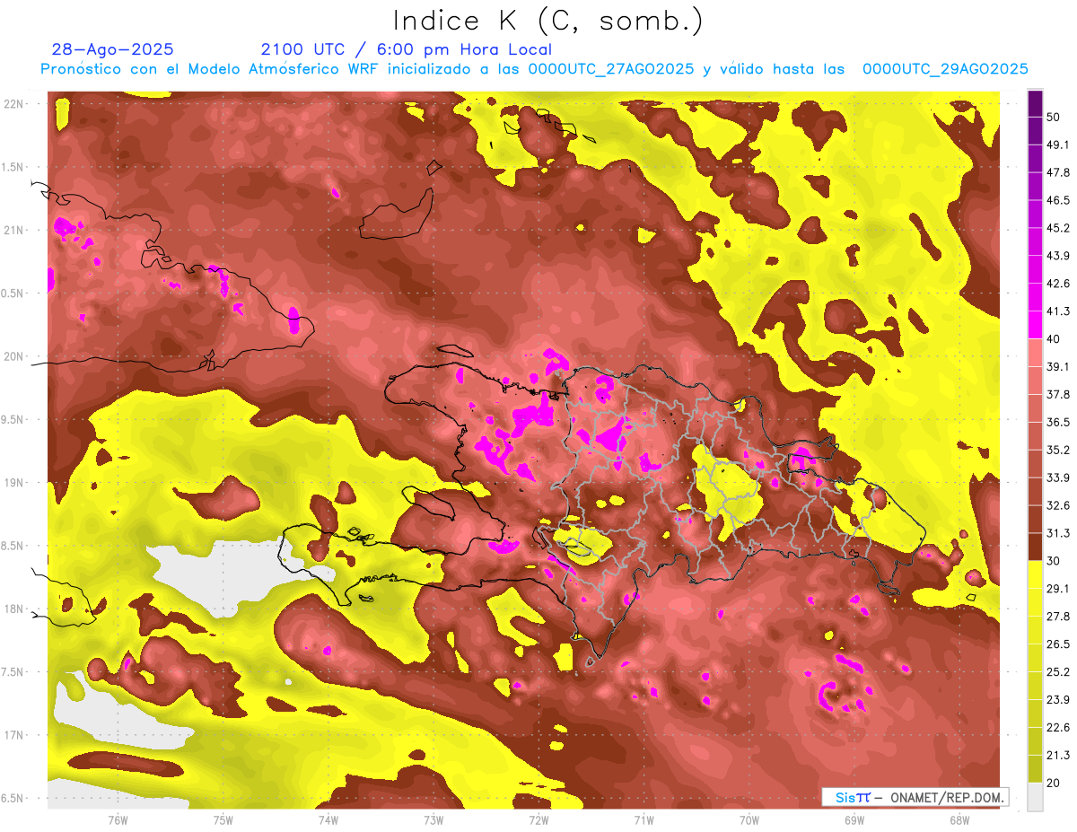Pick the dark brown swatch between 30 and 31.3
The width and height of the screenshot is (1077, 832).
click(1035, 547)
